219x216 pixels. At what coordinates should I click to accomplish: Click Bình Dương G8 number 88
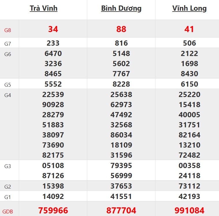(x=121, y=29)
